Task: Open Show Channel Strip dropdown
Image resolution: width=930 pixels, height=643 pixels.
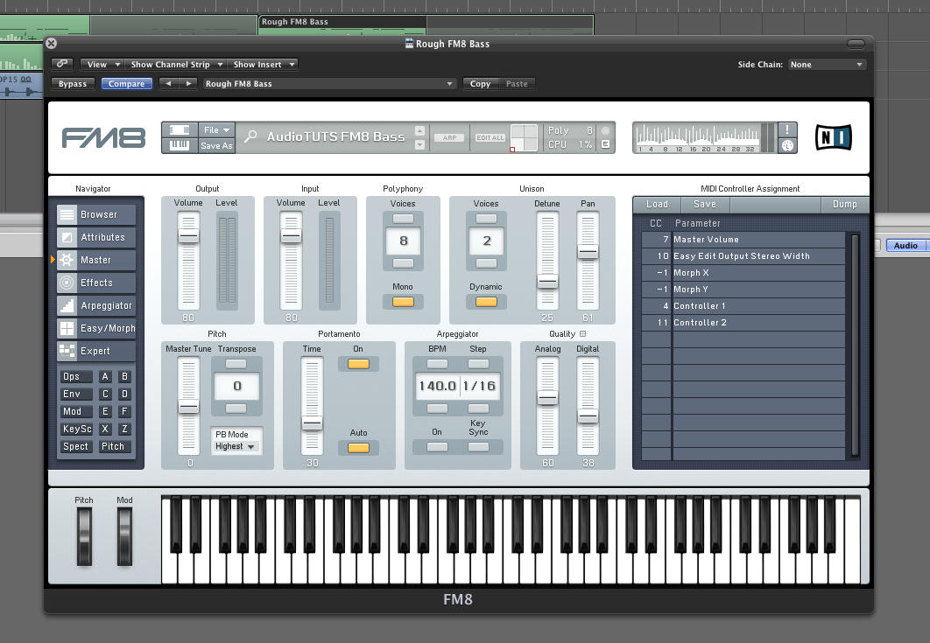Action: (176, 64)
